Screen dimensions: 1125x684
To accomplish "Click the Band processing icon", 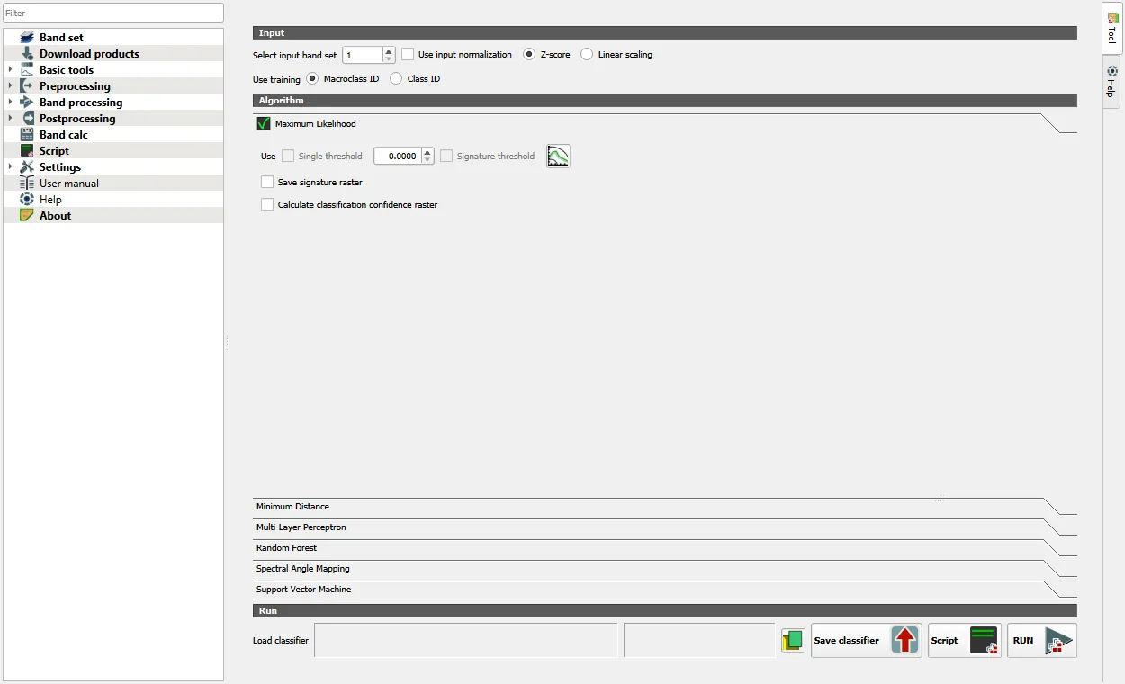I will pyautogui.click(x=27, y=103).
